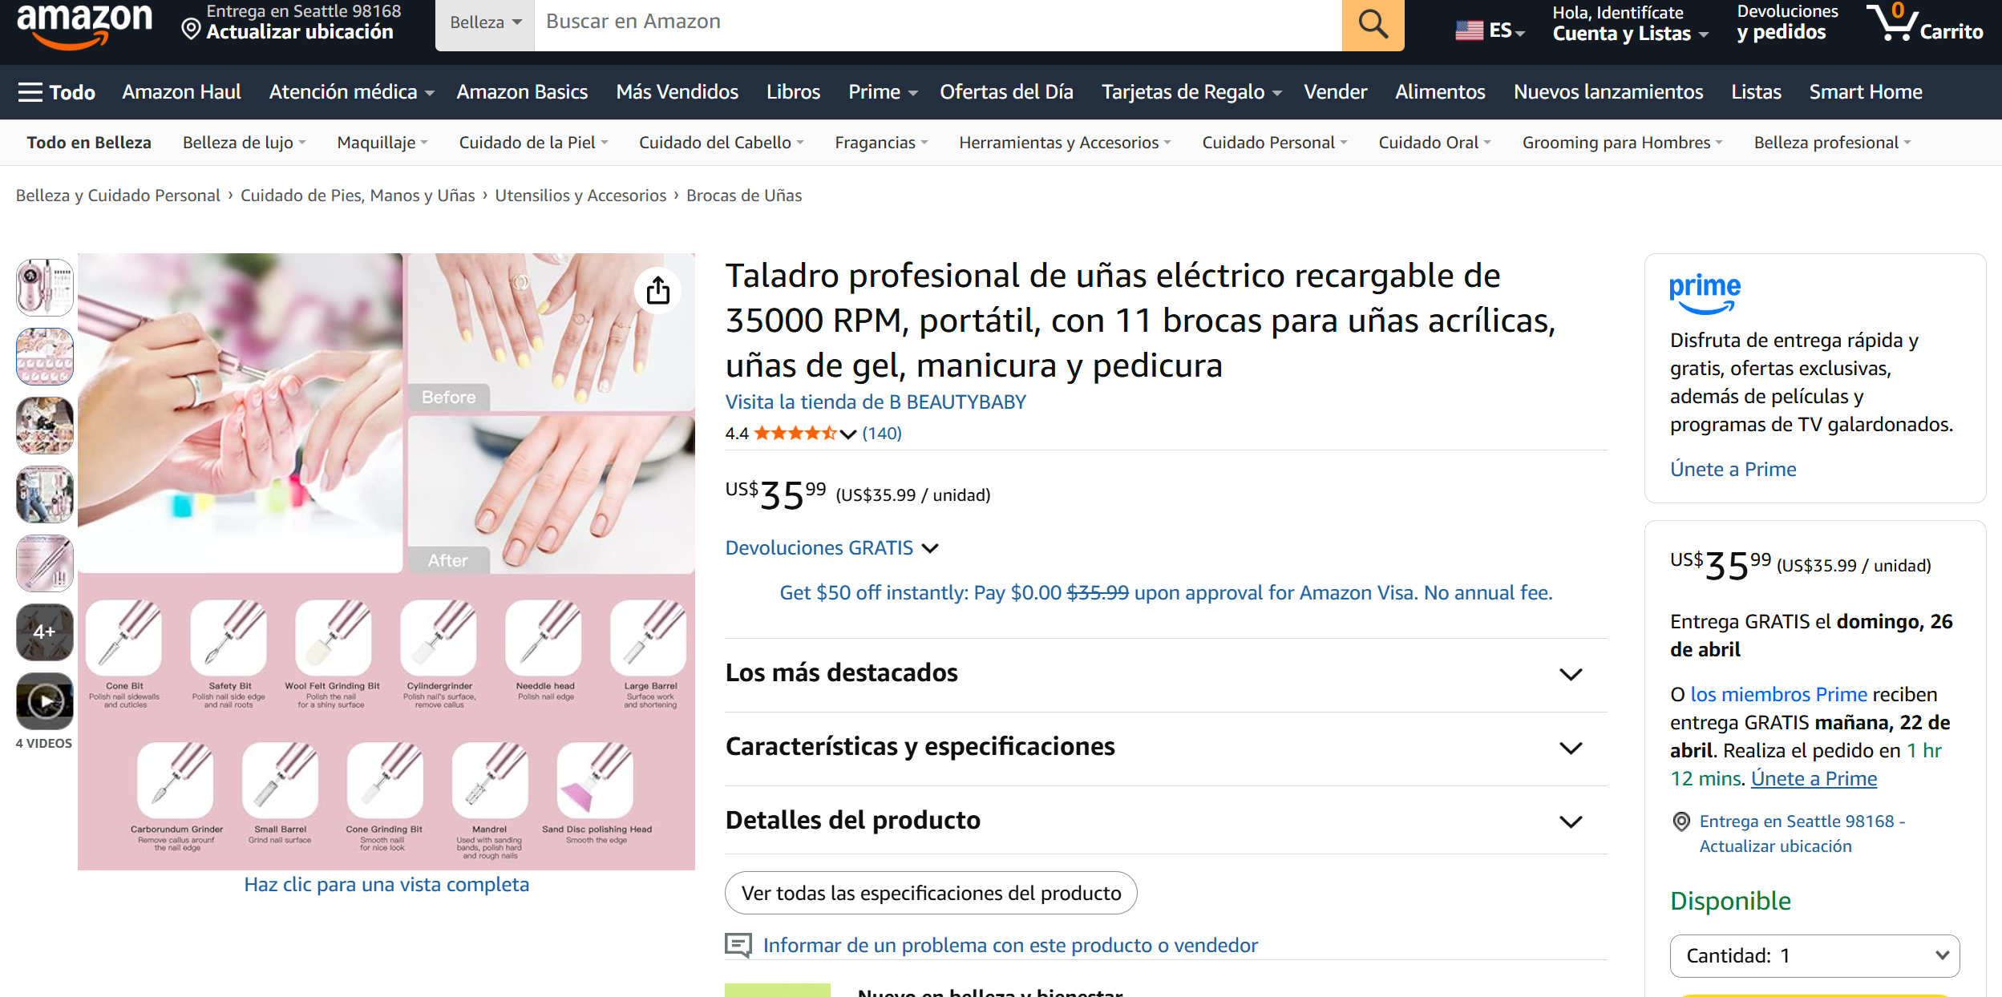Image resolution: width=2002 pixels, height=997 pixels.
Task: Select the 4+ more images thumbnail
Action: pyautogui.click(x=45, y=632)
